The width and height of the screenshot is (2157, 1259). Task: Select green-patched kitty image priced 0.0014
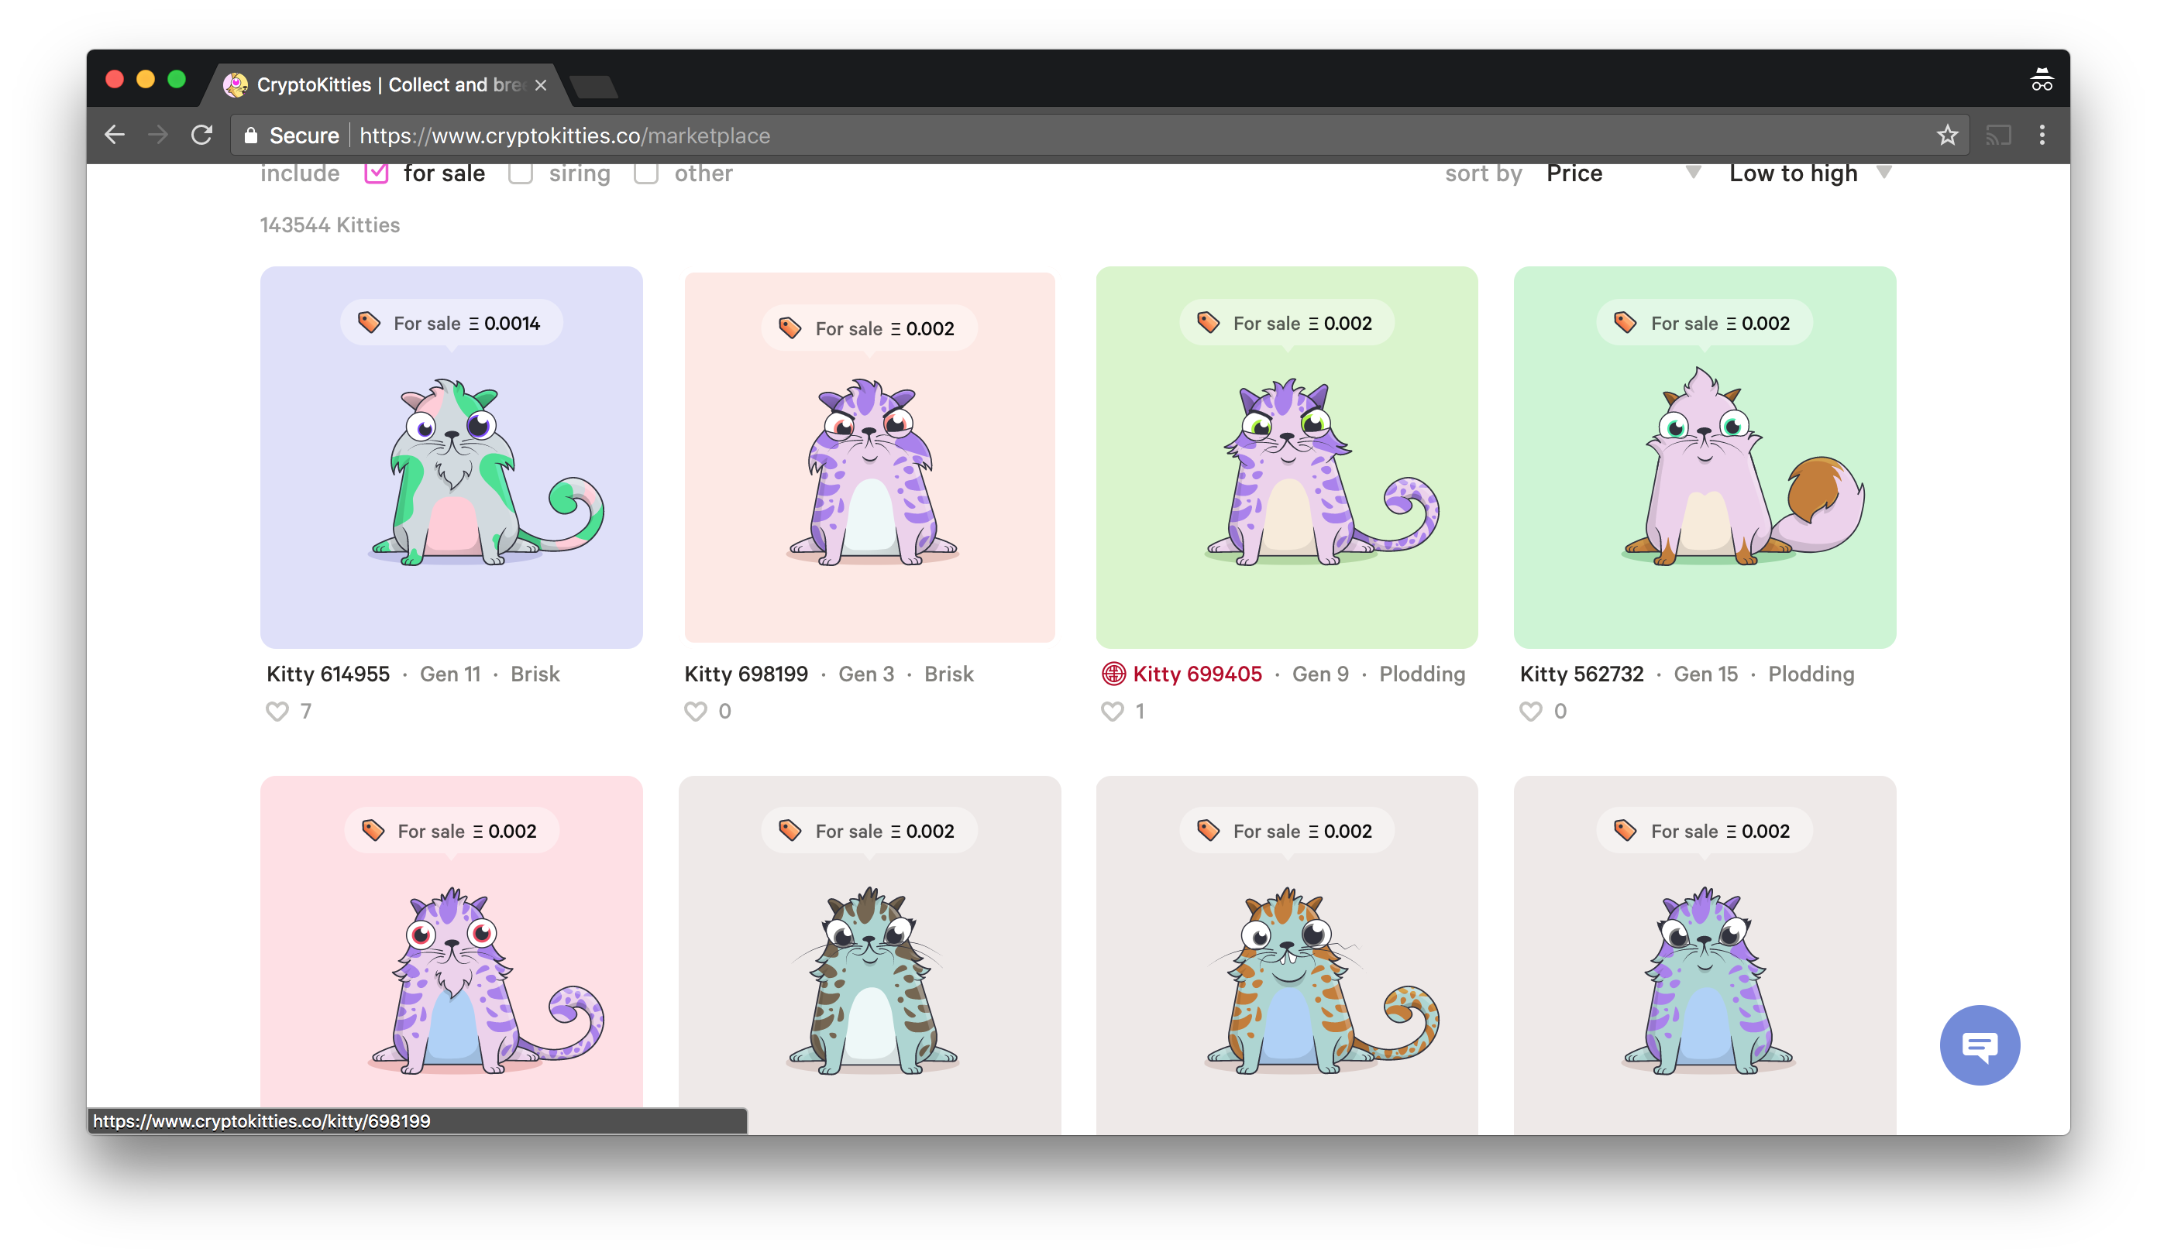(487, 473)
